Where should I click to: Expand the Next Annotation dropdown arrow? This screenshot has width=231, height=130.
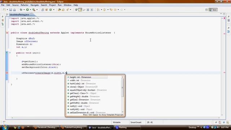(x=101, y=10)
